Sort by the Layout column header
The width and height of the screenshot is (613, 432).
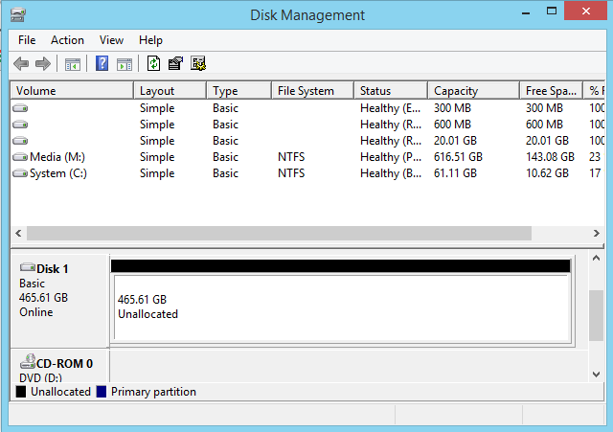click(170, 91)
